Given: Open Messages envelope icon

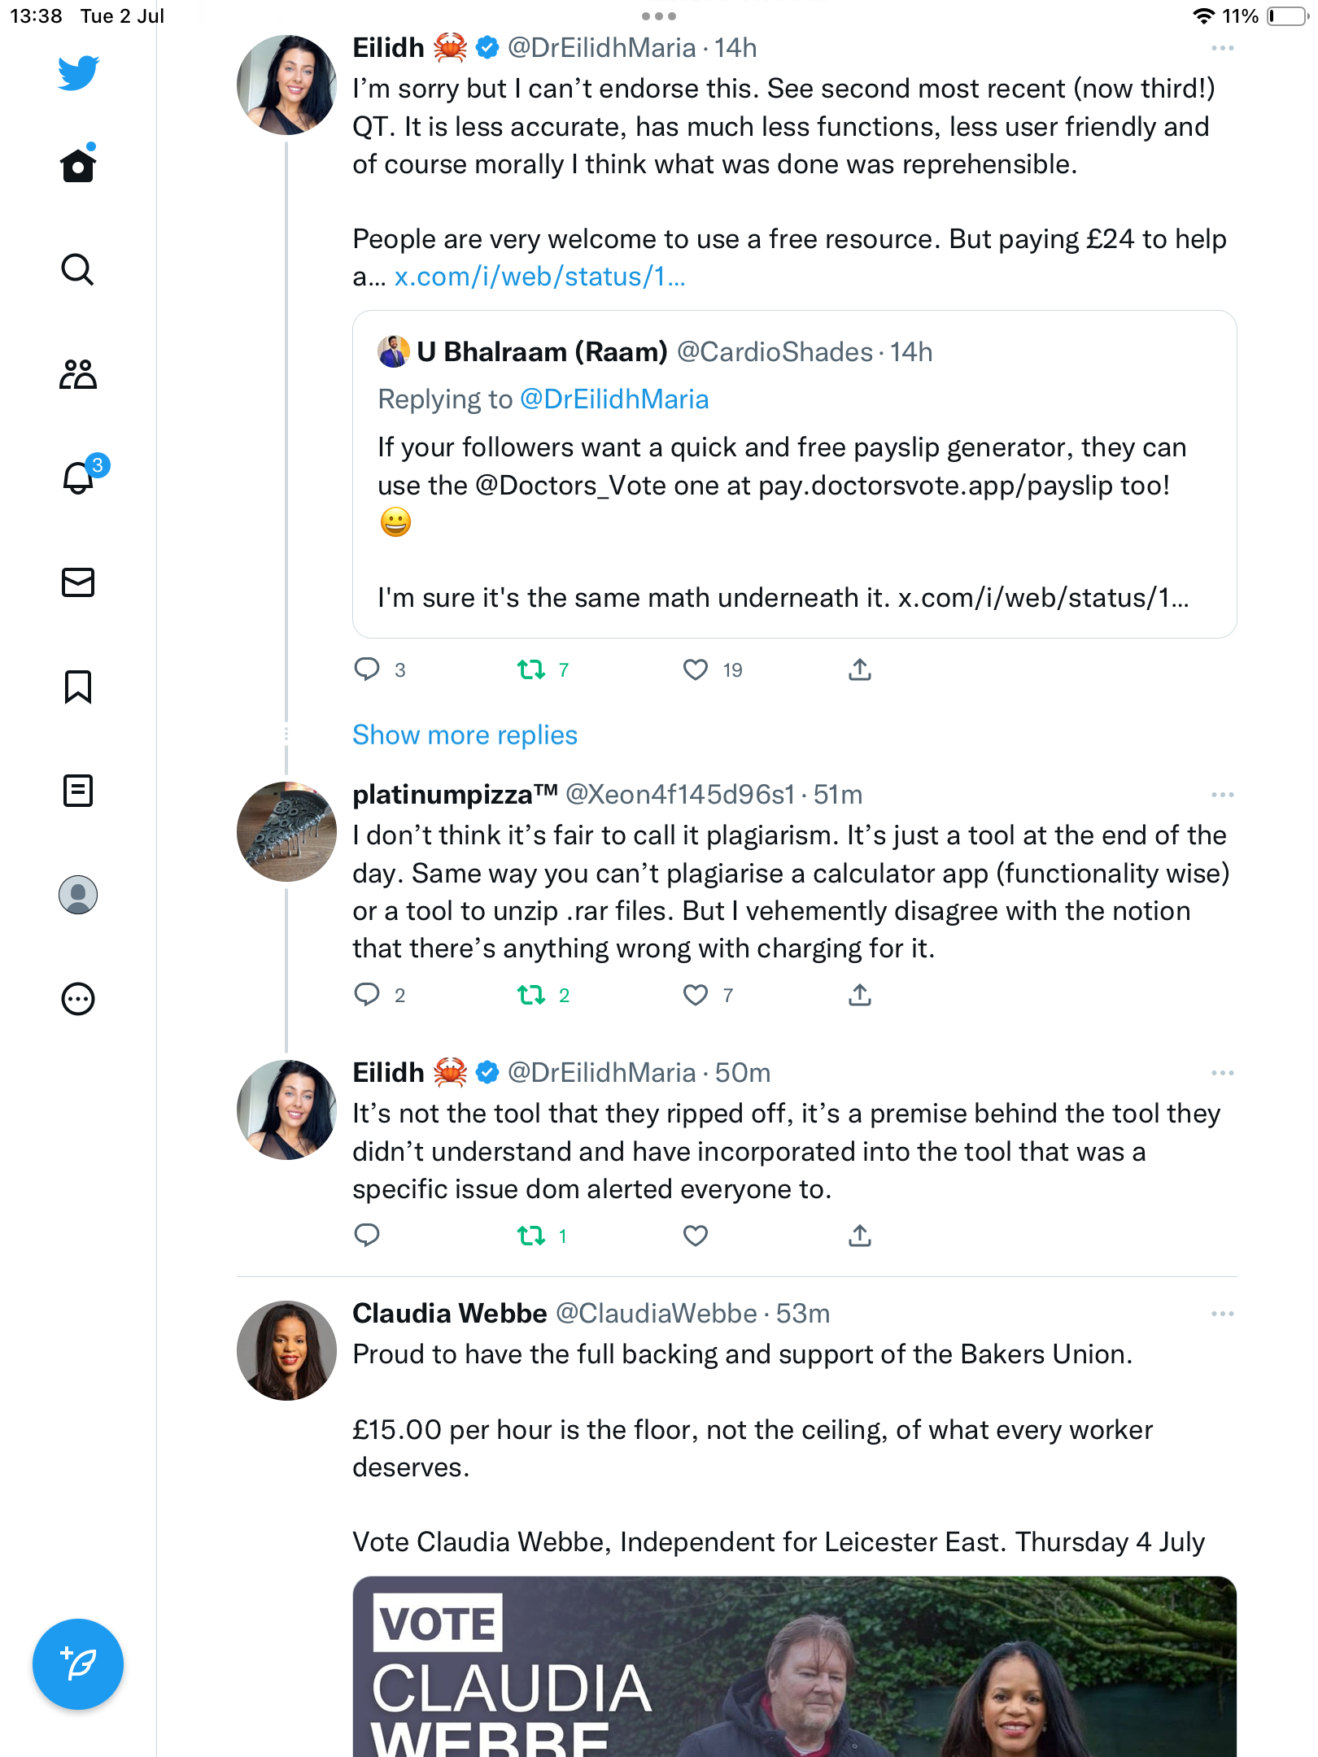Looking at the screenshot, I should click(x=78, y=582).
